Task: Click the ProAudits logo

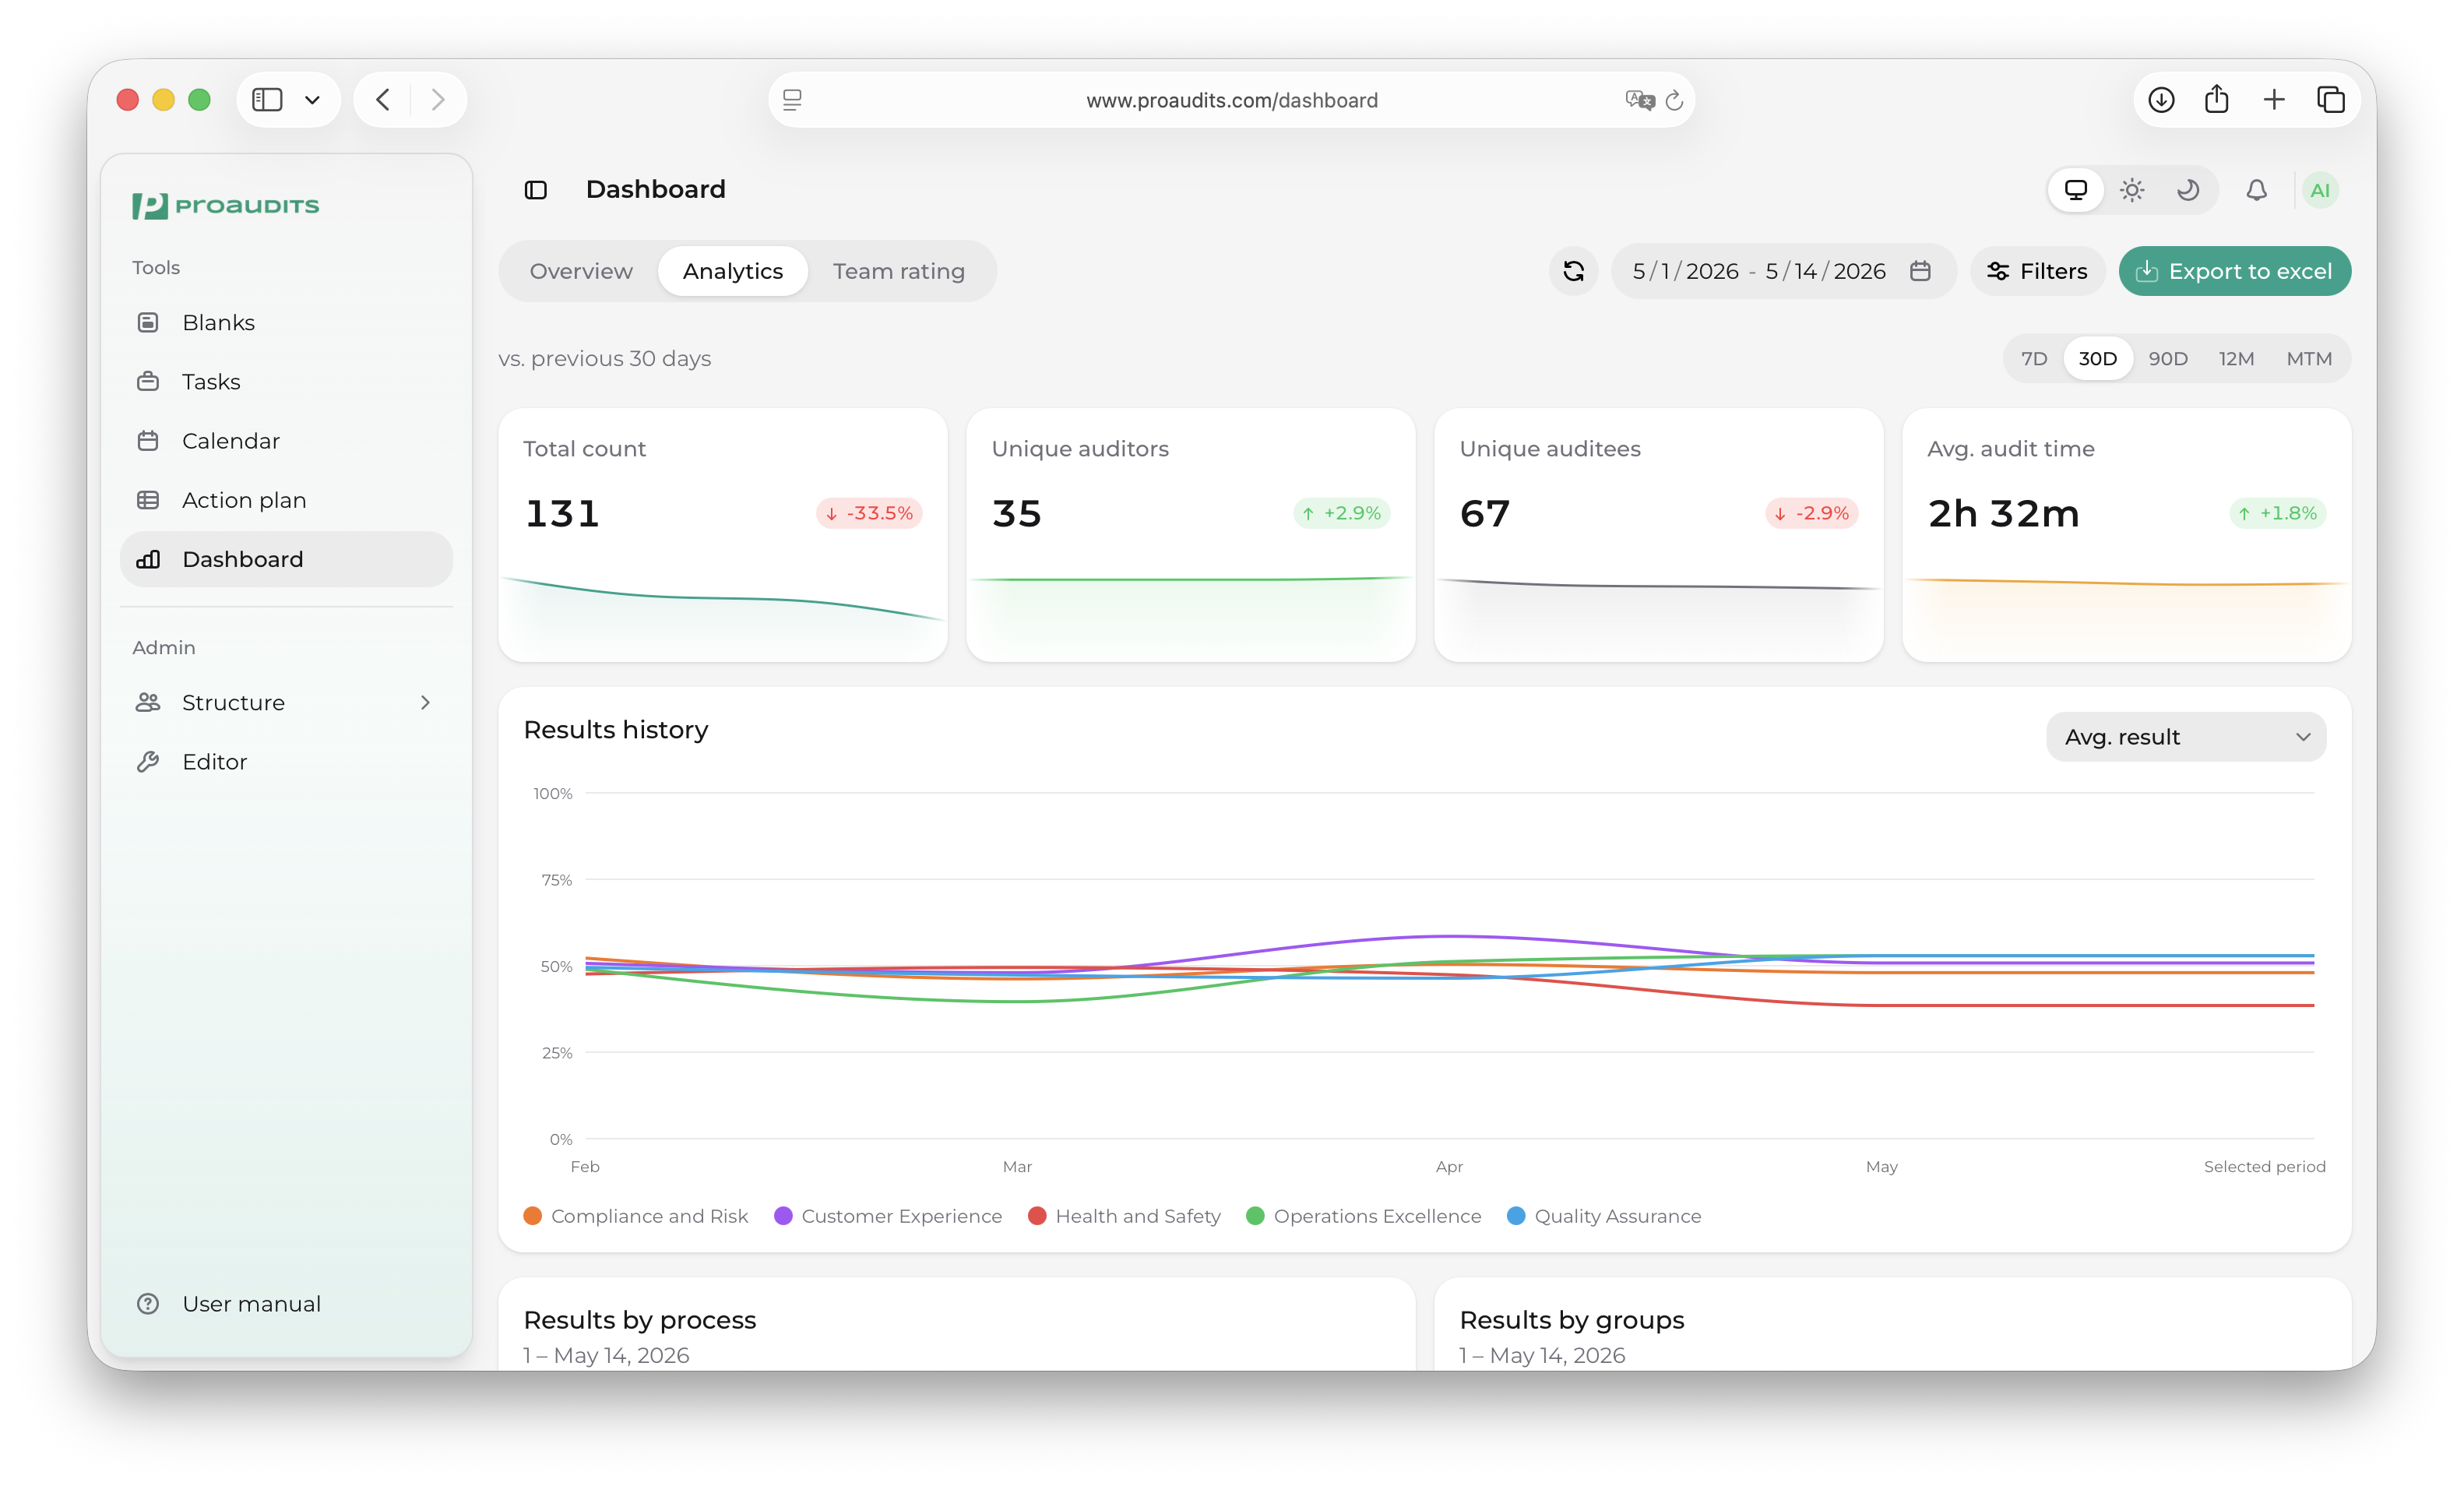Action: (226, 205)
